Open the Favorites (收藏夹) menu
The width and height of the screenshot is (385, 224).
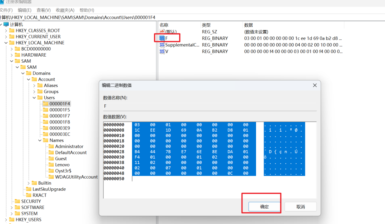(x=65, y=10)
